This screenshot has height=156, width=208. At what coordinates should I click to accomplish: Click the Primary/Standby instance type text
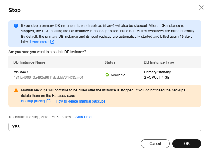[x=157, y=72]
